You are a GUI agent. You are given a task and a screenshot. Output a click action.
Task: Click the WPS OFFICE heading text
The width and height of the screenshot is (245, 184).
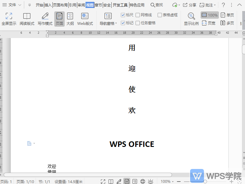132,144
